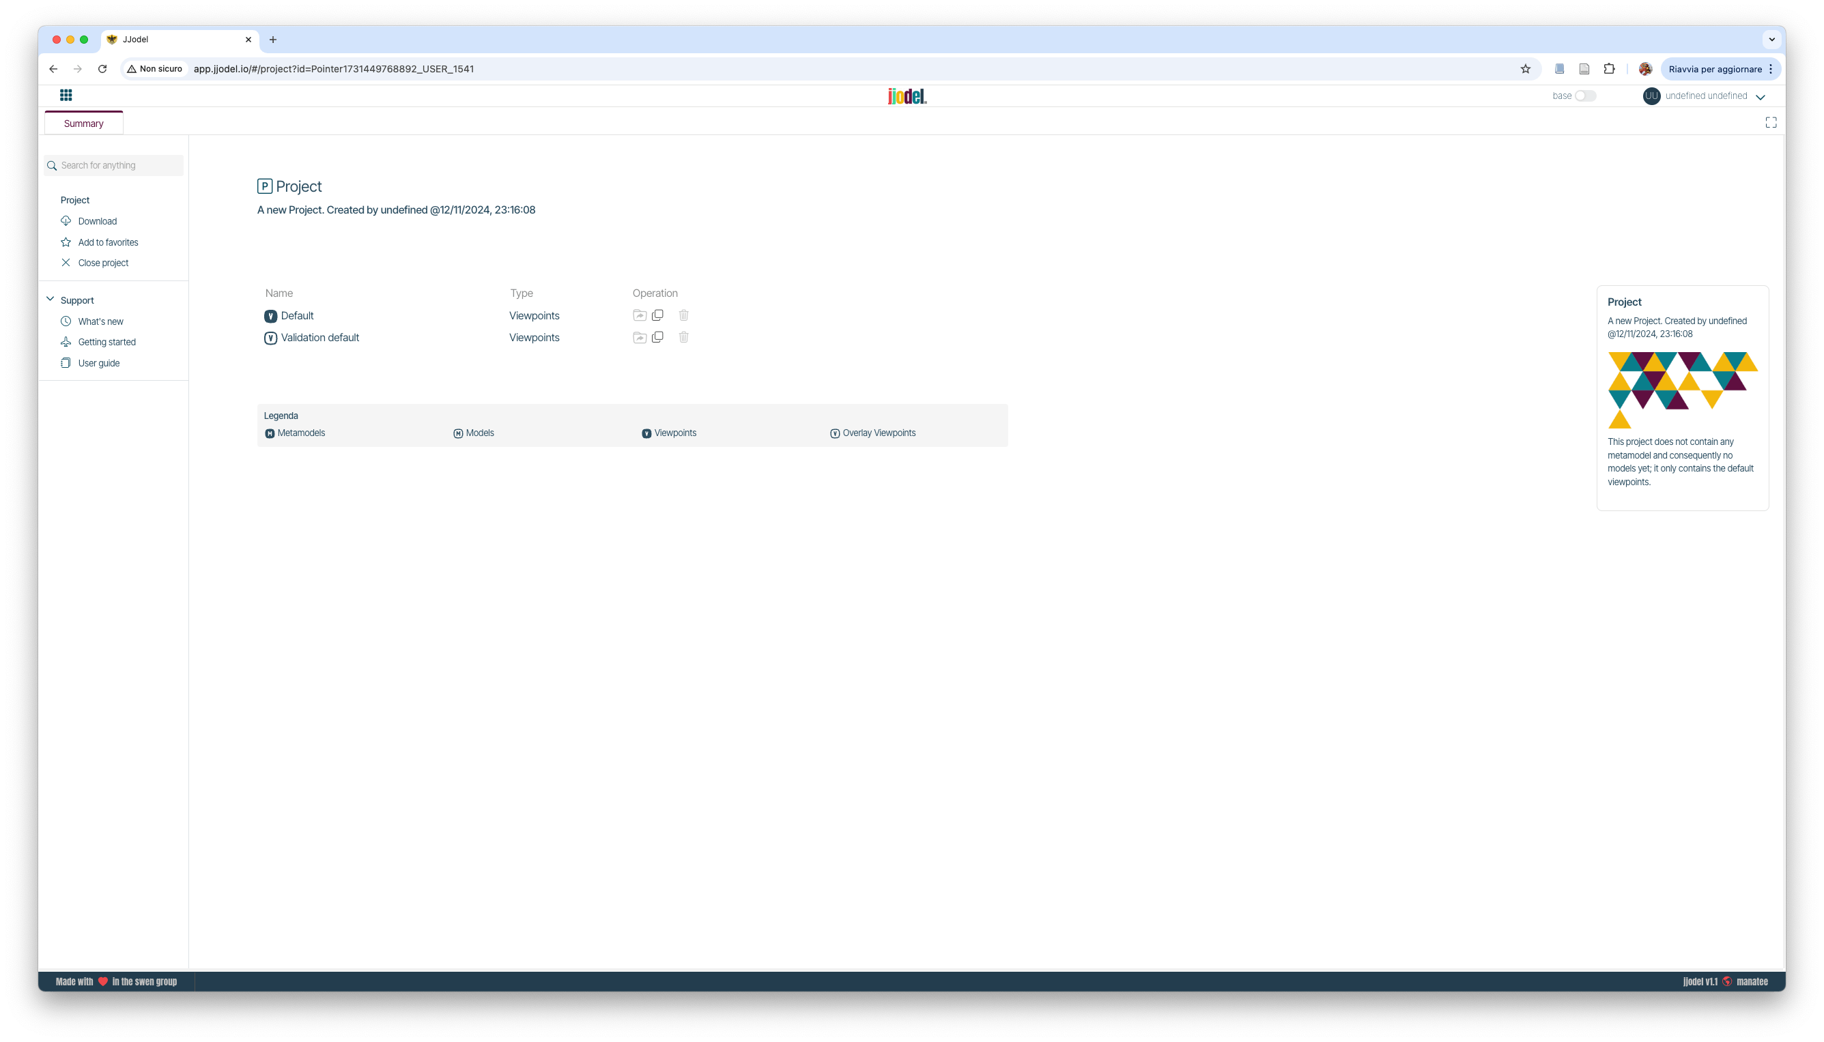
Task: Open the Default viewpoint folder icon
Action: click(639, 316)
